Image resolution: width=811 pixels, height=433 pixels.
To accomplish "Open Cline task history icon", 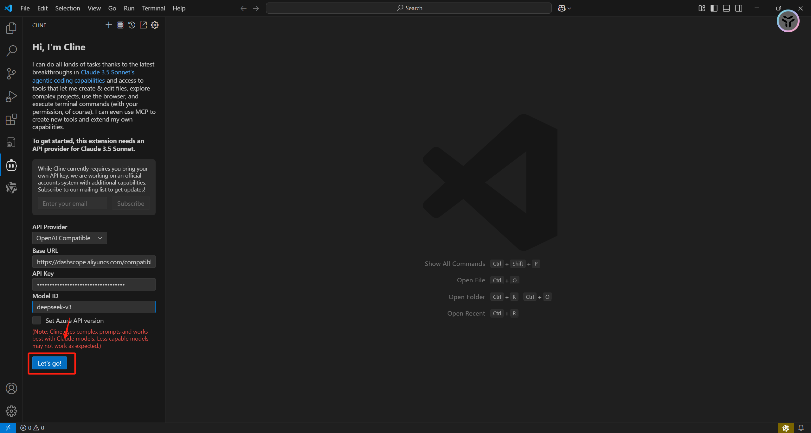I will (x=132, y=25).
